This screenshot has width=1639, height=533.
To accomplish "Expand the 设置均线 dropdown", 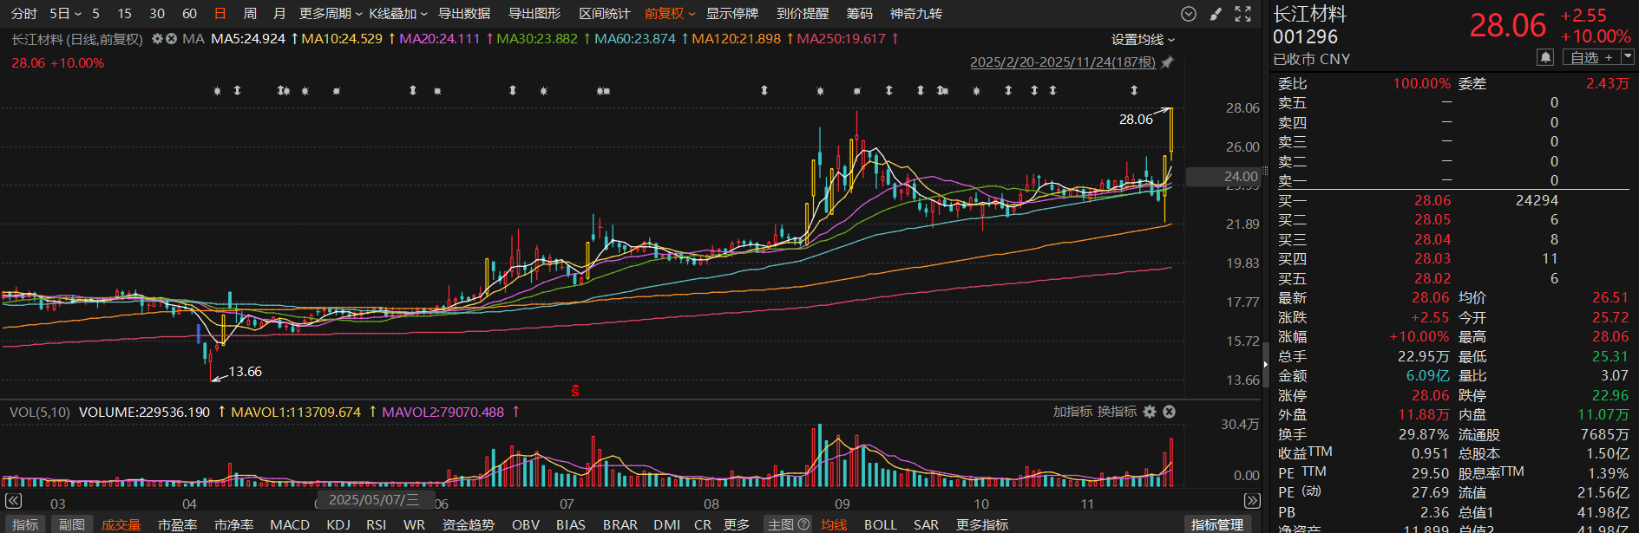I will coord(1143,40).
